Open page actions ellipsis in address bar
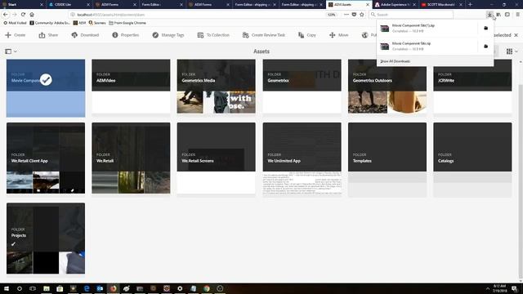Screen dimensions: 523x294 click(346, 15)
